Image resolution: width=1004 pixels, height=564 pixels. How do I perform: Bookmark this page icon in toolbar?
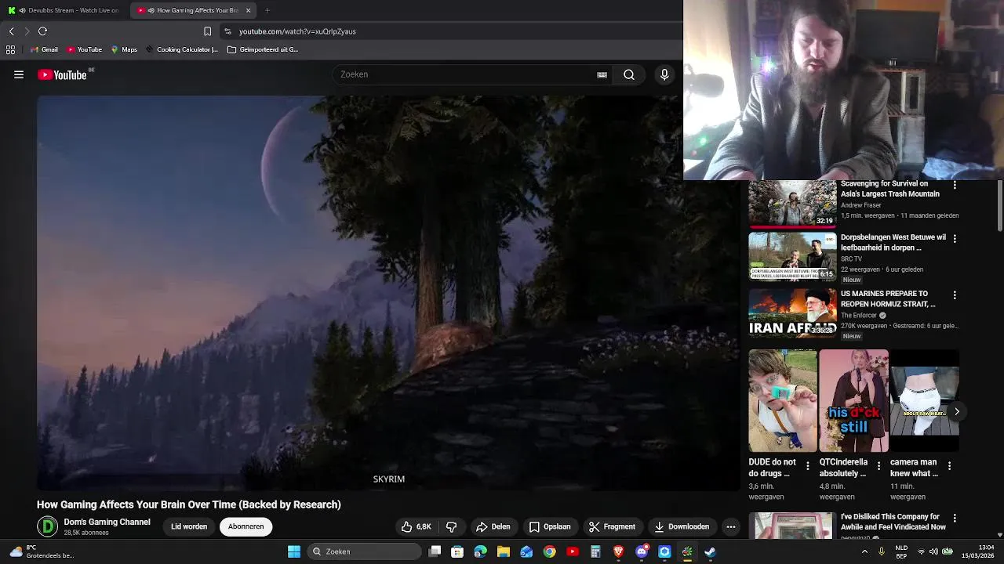(x=207, y=31)
